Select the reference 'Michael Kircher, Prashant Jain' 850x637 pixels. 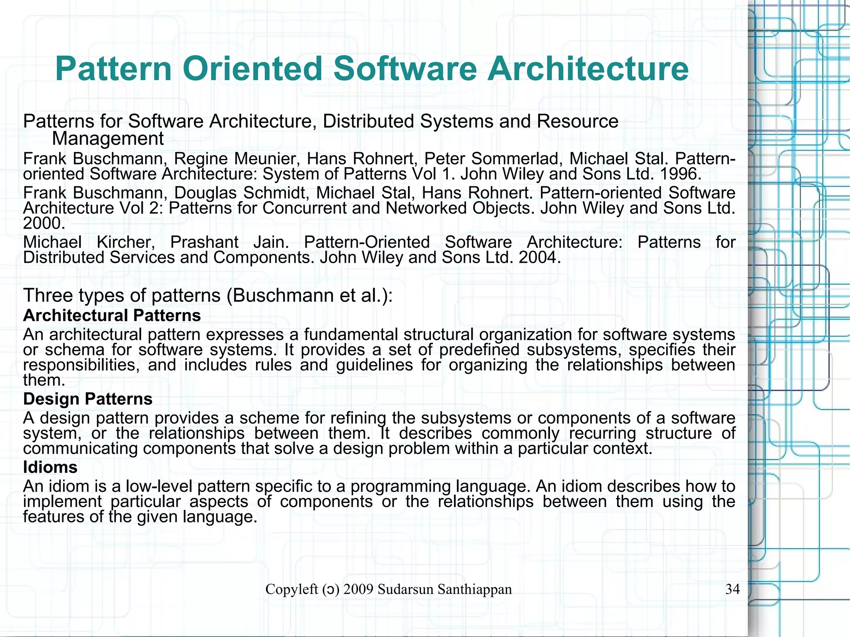pyautogui.click(x=379, y=250)
